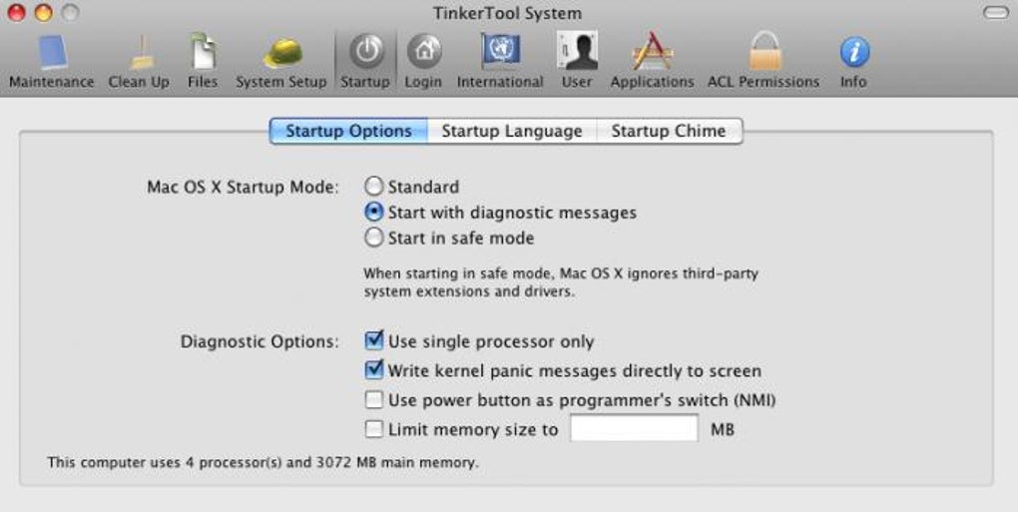
Task: Uncheck Use single processor only
Action: coord(374,341)
